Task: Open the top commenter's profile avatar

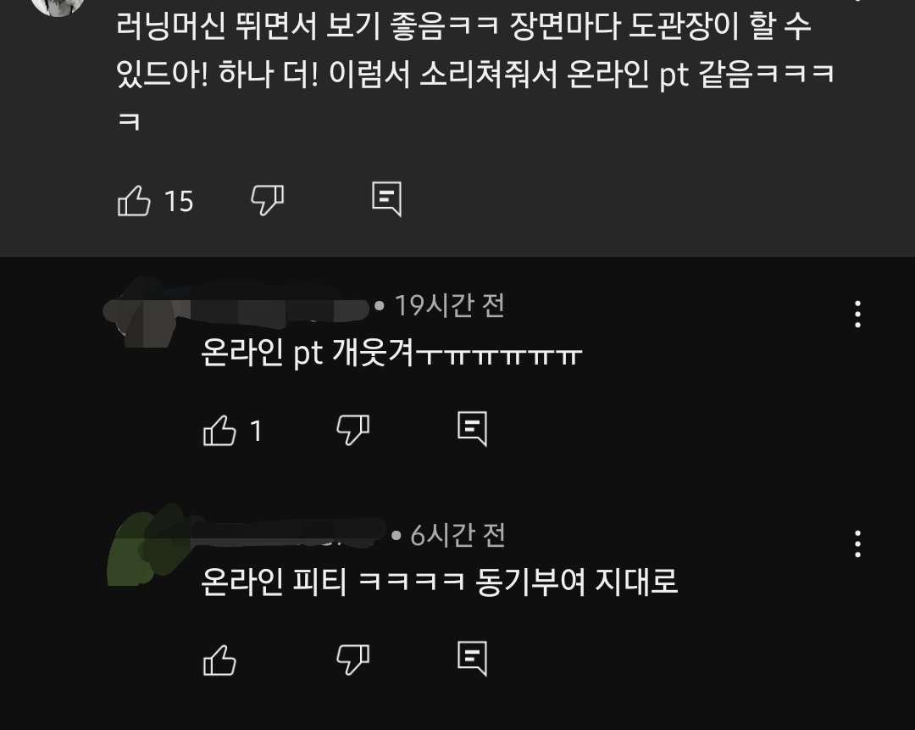Action: [x=58, y=6]
